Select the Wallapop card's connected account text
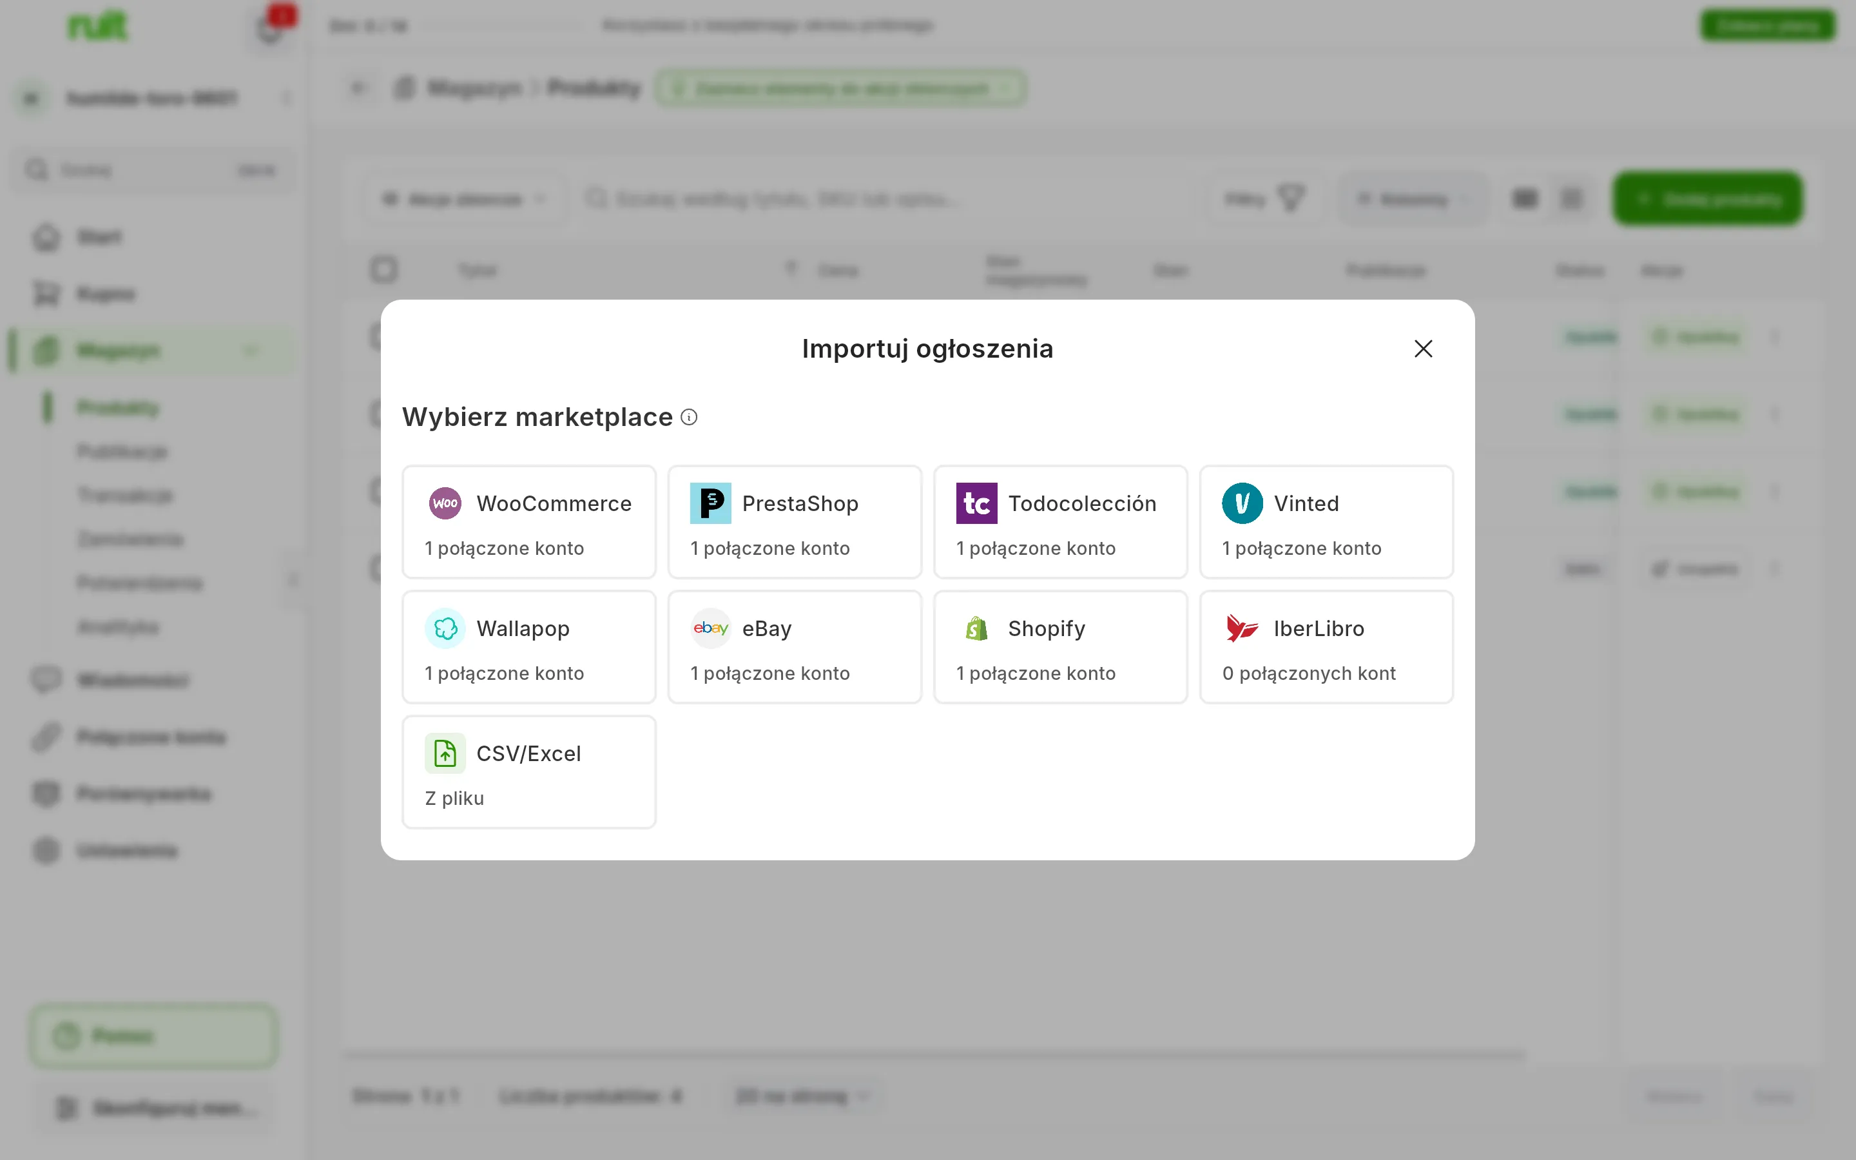This screenshot has width=1856, height=1160. point(504,673)
